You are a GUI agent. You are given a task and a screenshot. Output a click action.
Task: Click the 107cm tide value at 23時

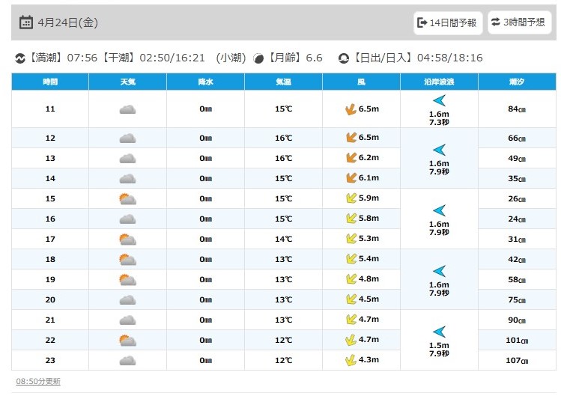point(517,360)
